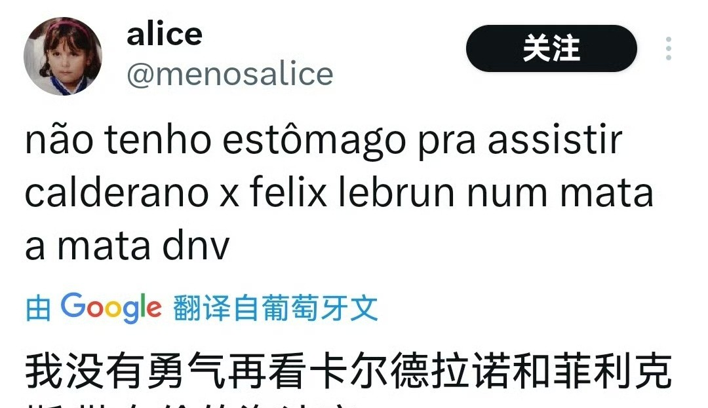708x408 pixels.
Task: Open the three-dot more options menu
Action: pyautogui.click(x=668, y=48)
